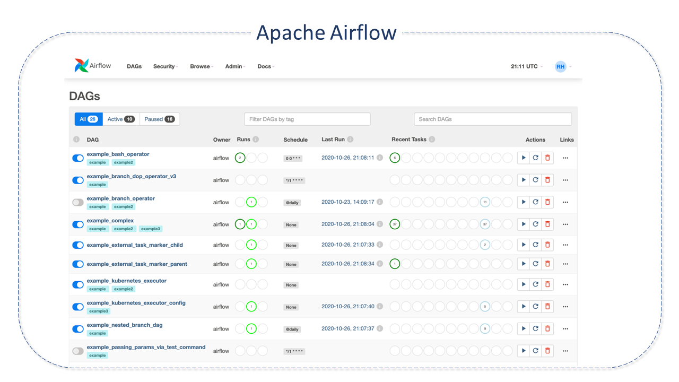This screenshot has width=679, height=382.
Task: Refresh the example_complex DAG
Action: point(536,224)
